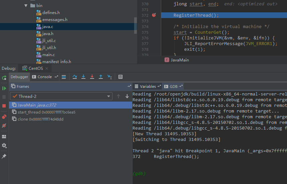Hide the Frames panel
This screenshot has height=184, width=287.
pos(129,86)
